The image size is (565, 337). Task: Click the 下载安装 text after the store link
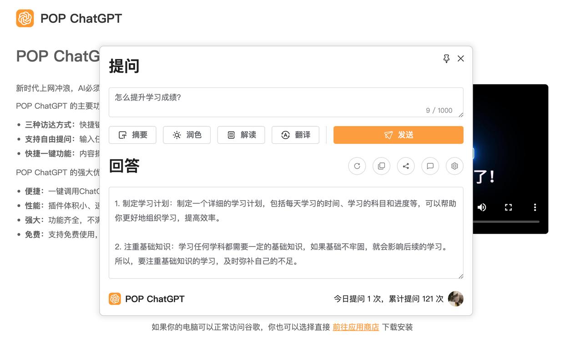(x=397, y=327)
